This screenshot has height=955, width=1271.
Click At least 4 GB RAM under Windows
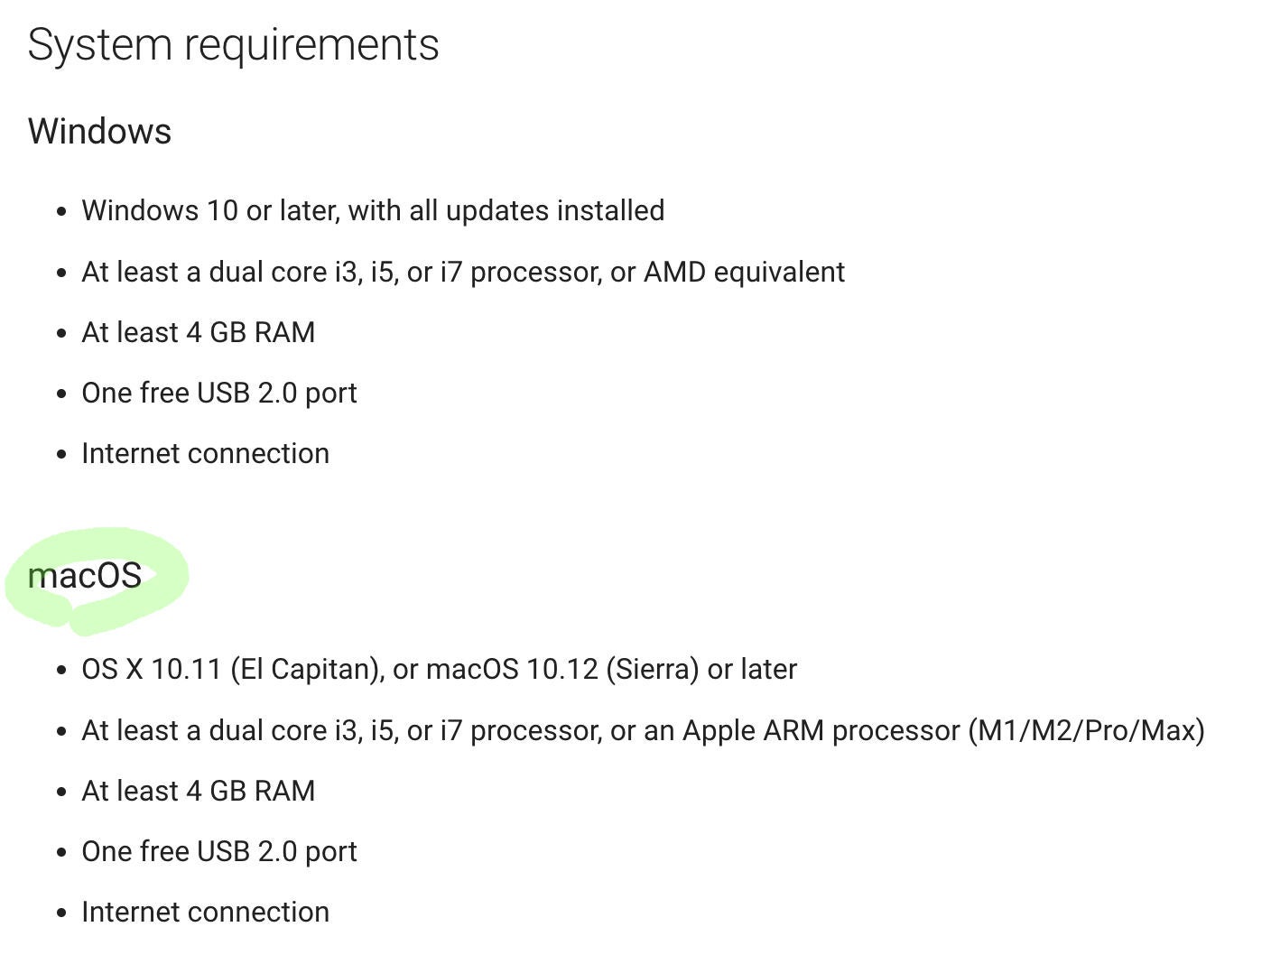pos(198,333)
